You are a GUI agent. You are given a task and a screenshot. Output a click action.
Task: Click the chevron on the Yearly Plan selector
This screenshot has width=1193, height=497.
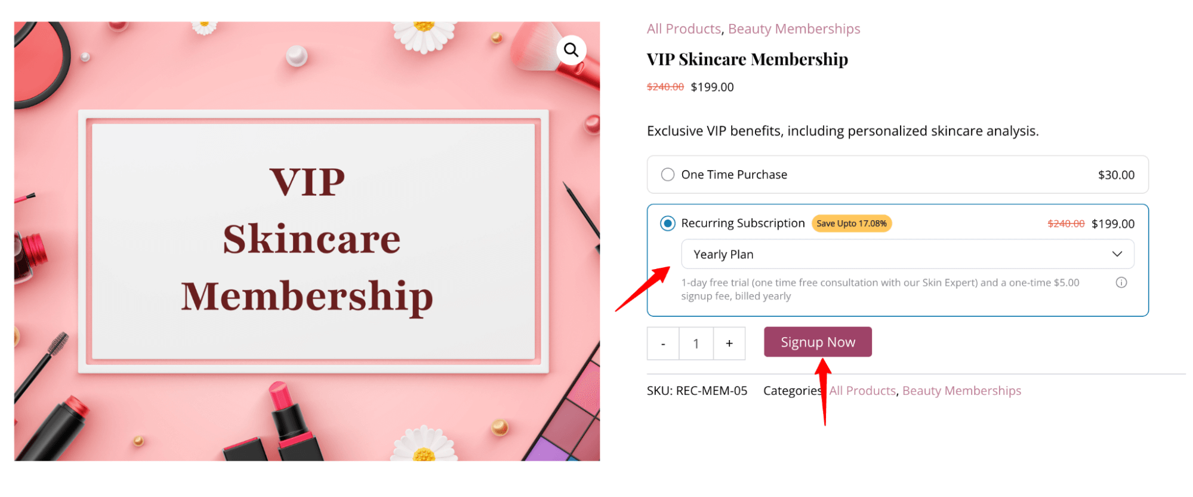click(1117, 254)
